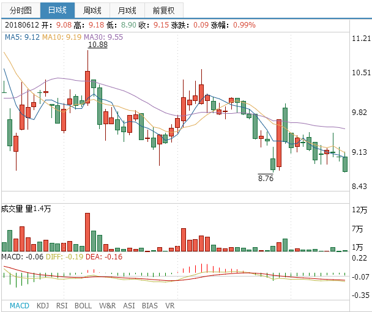Click the 成交量 量1.4万 volume label
Image resolution: width=372 pixels, height=312 pixels.
click(x=26, y=209)
